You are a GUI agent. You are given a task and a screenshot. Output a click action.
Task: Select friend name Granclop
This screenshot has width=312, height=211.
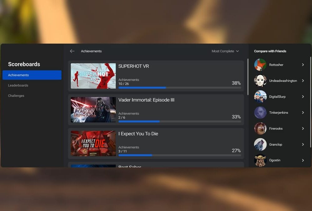pos(275,145)
